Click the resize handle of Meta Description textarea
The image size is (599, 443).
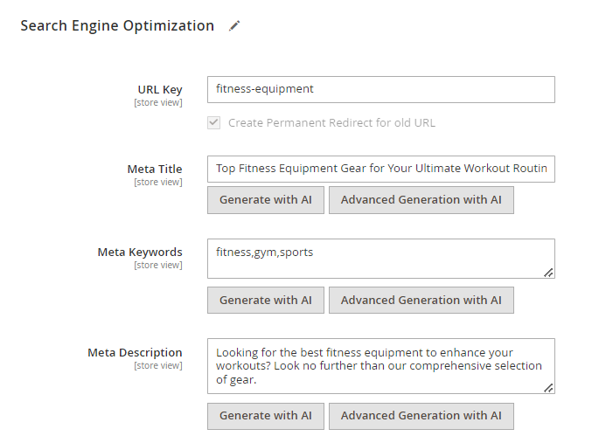tap(548, 388)
